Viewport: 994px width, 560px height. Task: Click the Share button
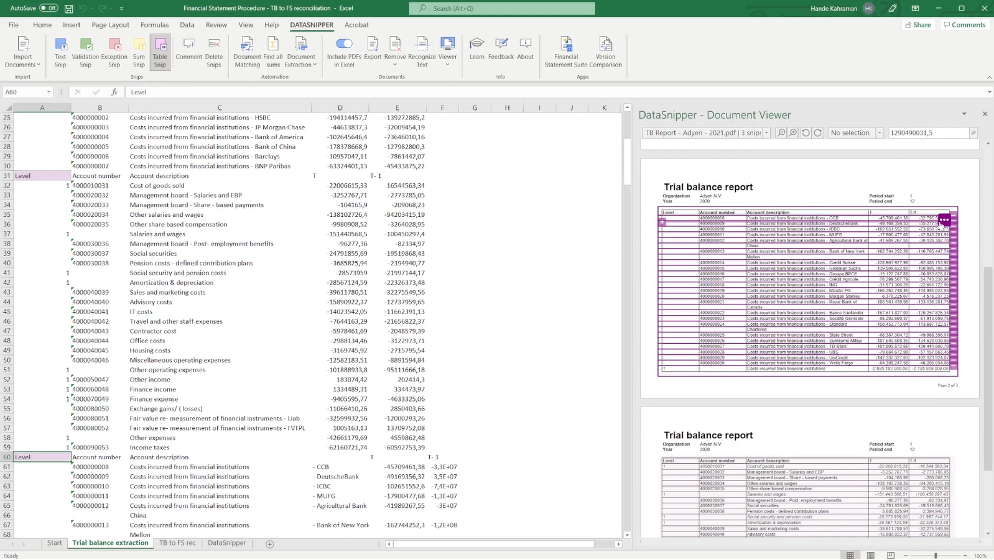point(918,25)
